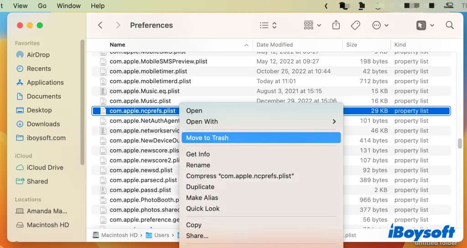This screenshot has width=467, height=248.
Task: Open the Group By dropdown
Action: 312,25
